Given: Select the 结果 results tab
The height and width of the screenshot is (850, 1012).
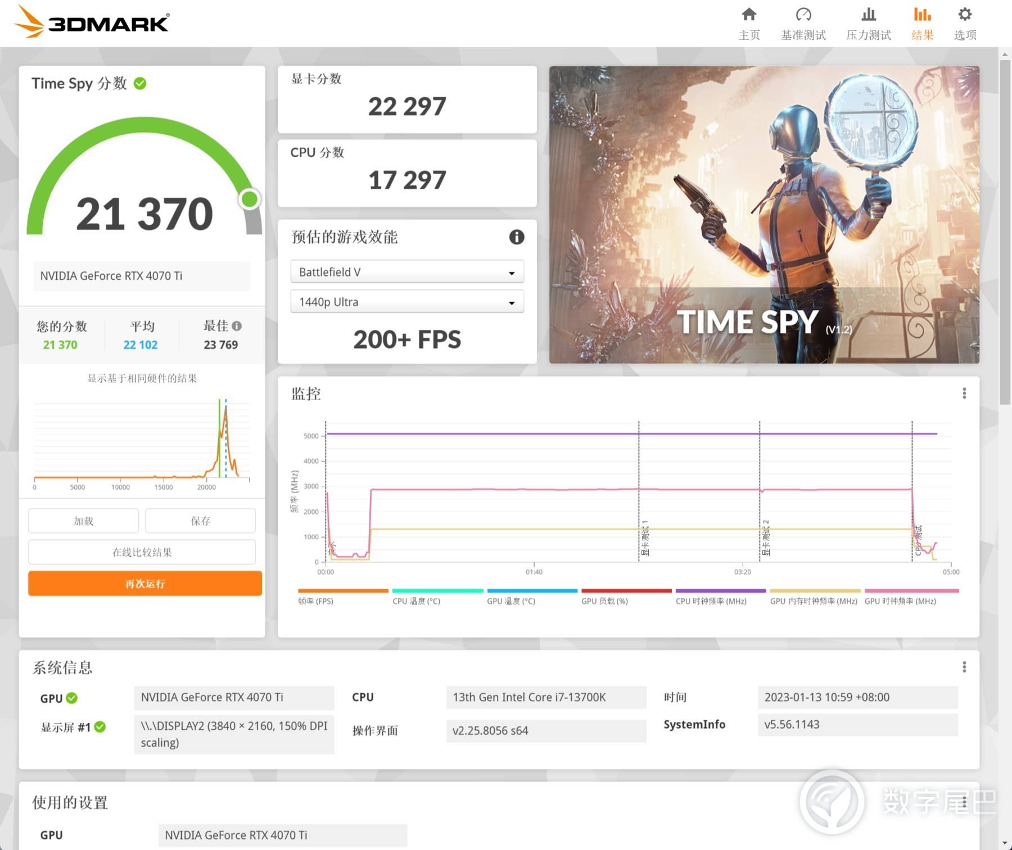Looking at the screenshot, I should pos(922,24).
